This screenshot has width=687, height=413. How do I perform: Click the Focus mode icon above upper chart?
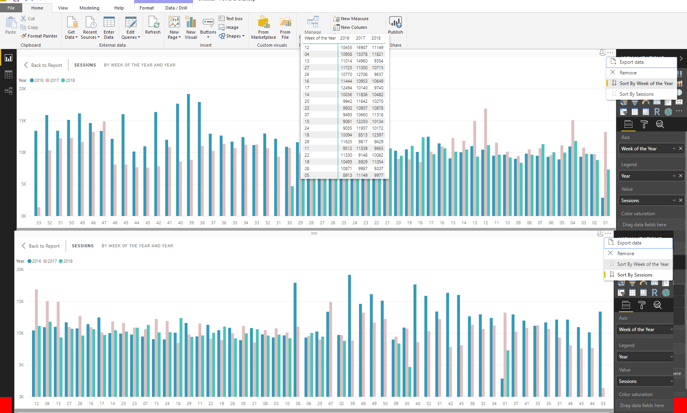pyautogui.click(x=602, y=52)
